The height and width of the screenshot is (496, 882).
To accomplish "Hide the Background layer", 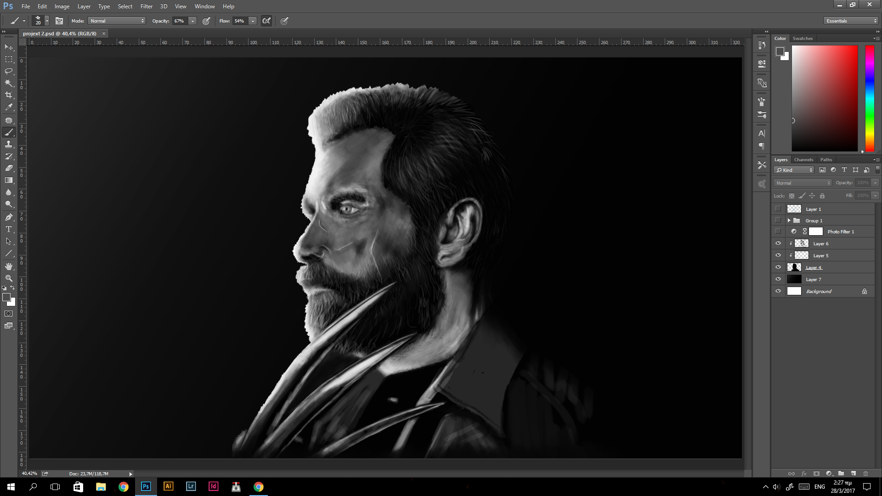I will 778,291.
